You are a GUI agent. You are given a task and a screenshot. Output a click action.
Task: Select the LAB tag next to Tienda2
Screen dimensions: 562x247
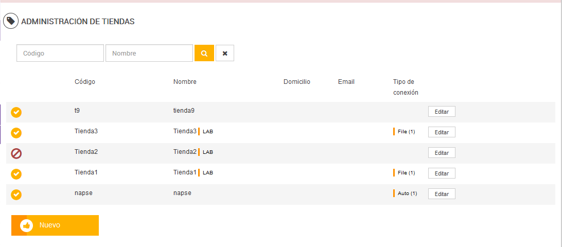[207, 152]
